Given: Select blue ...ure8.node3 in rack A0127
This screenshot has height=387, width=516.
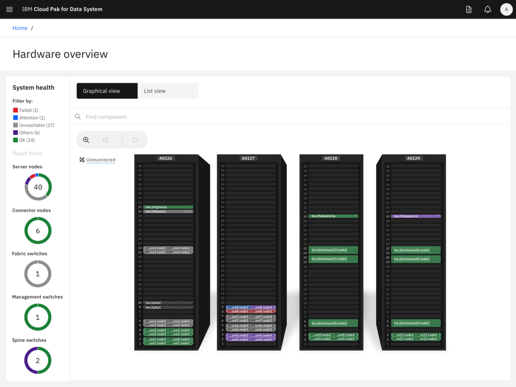Looking at the screenshot, I should click(x=238, y=308).
